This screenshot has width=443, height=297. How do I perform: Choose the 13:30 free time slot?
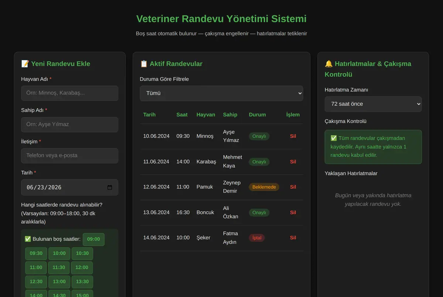click(x=82, y=282)
